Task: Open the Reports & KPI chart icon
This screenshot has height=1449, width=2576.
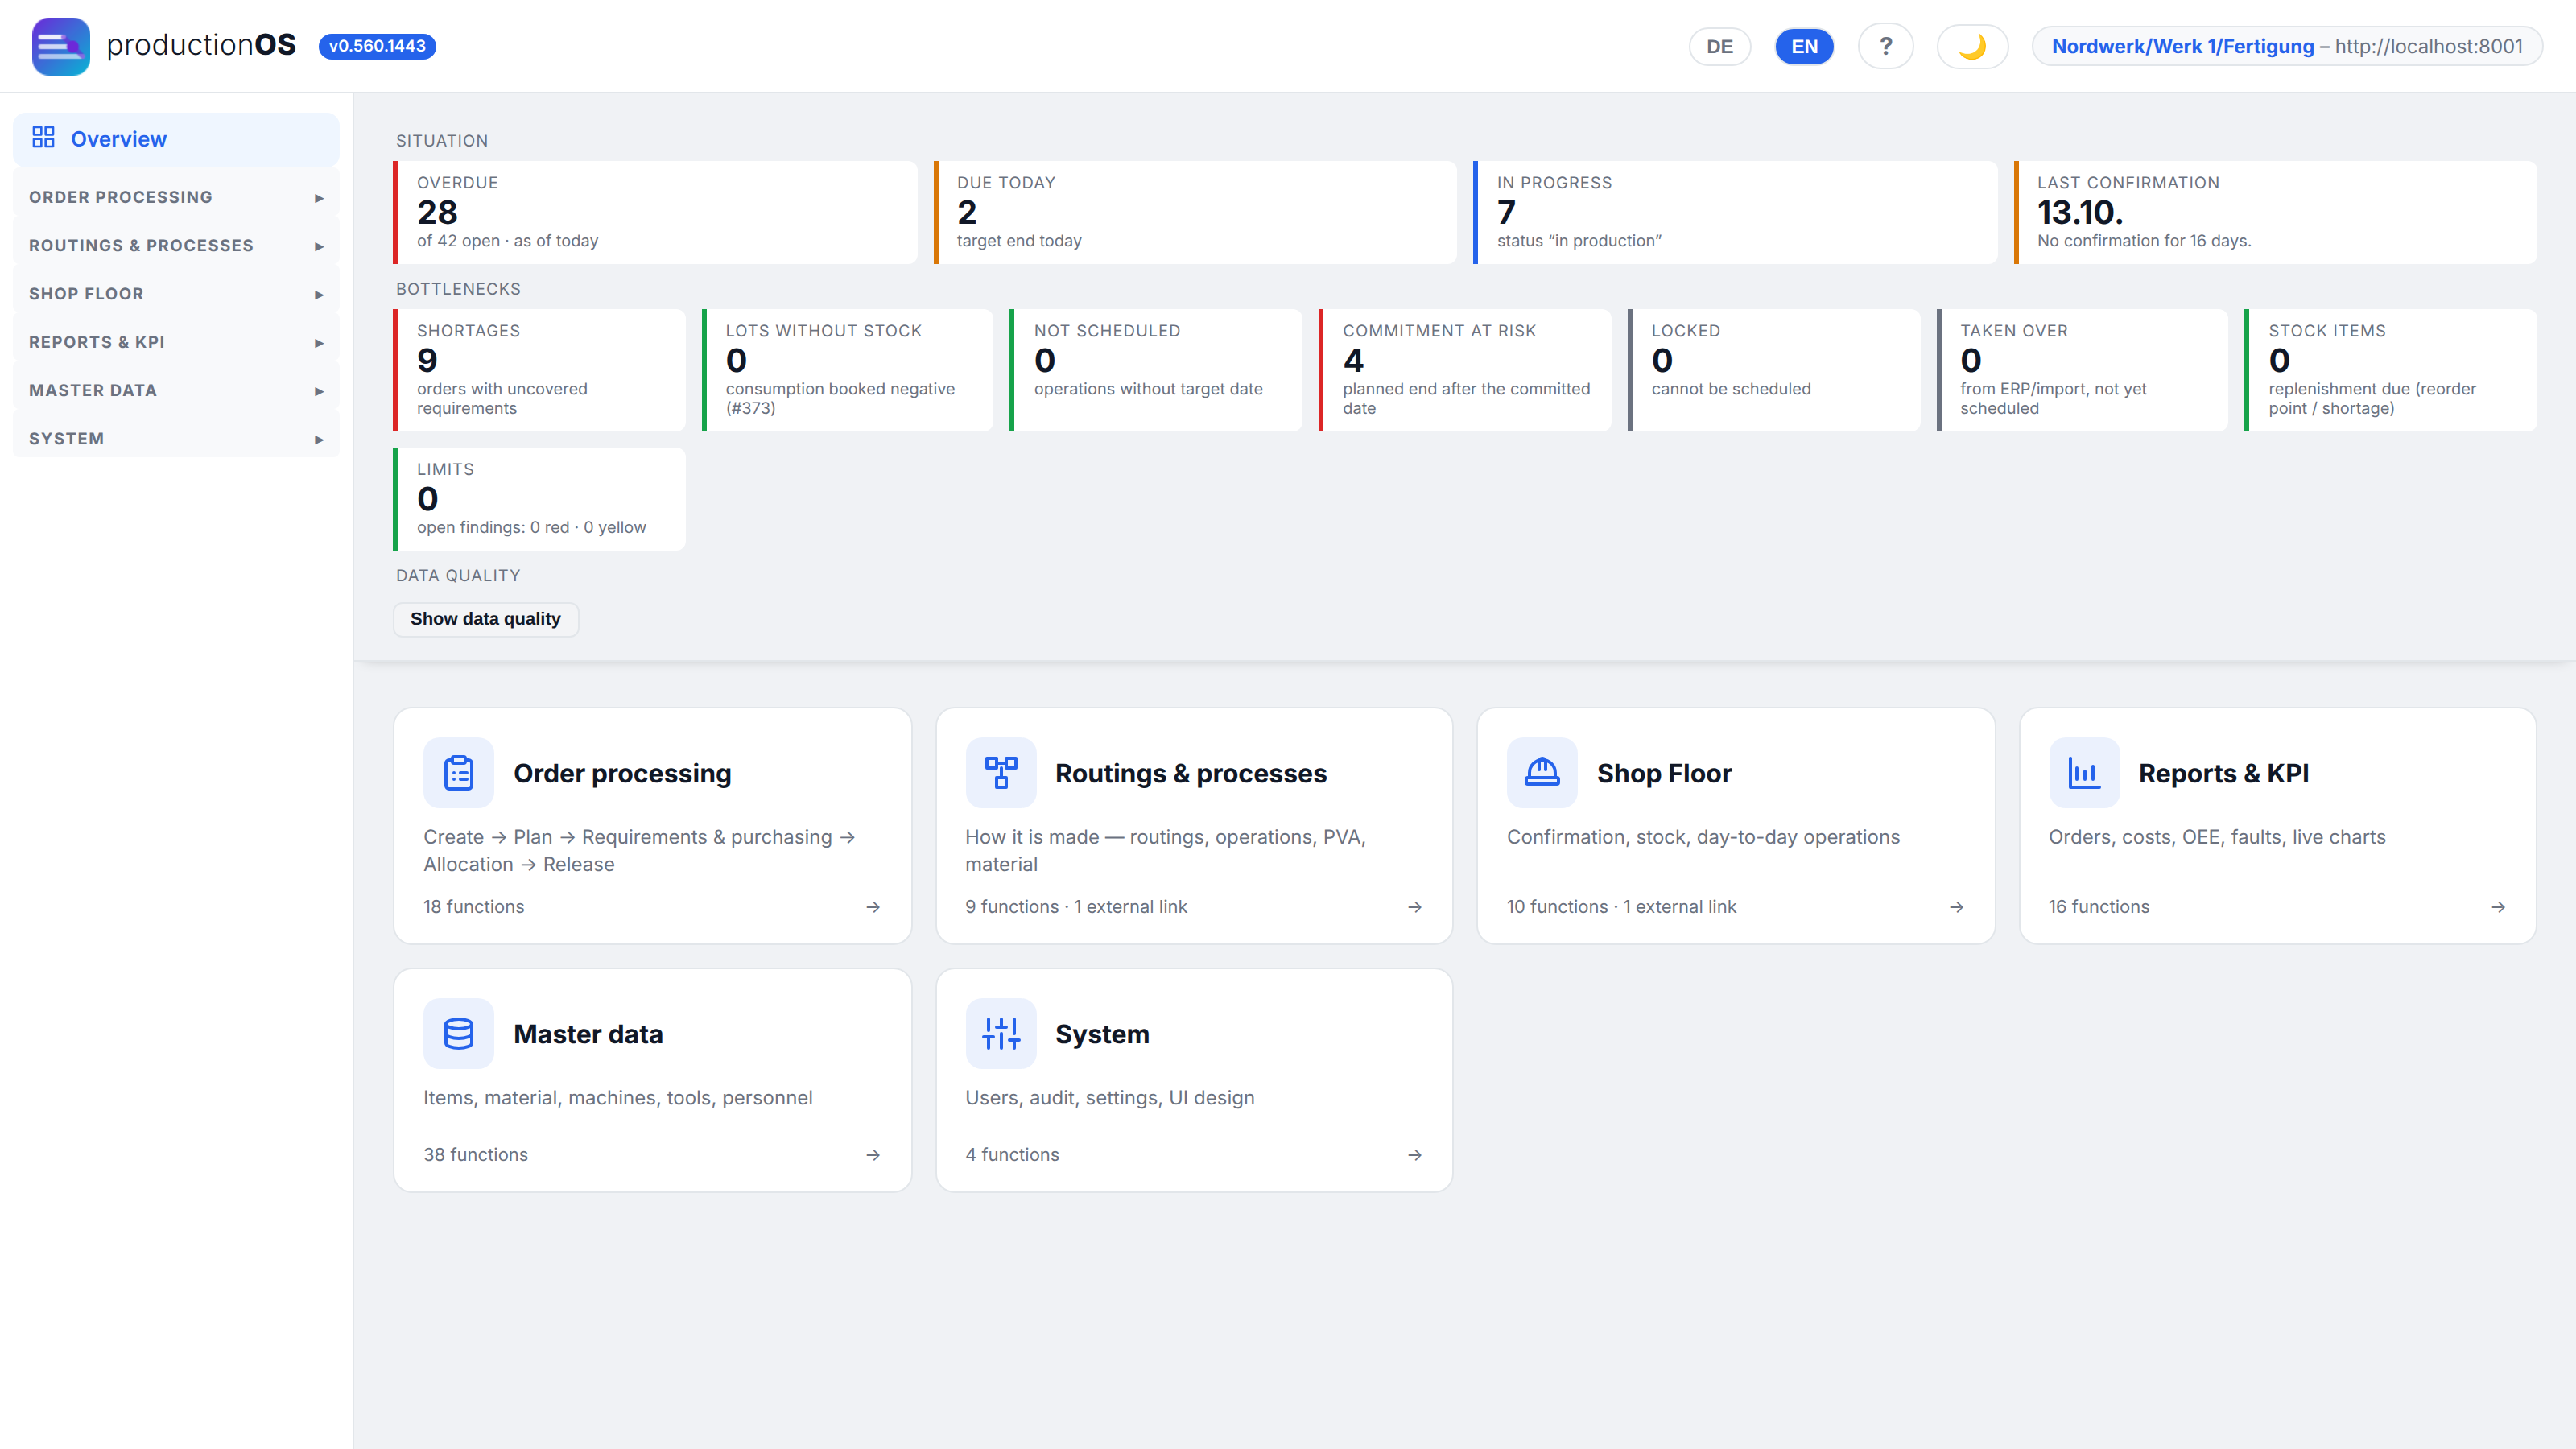Action: coord(2084,773)
